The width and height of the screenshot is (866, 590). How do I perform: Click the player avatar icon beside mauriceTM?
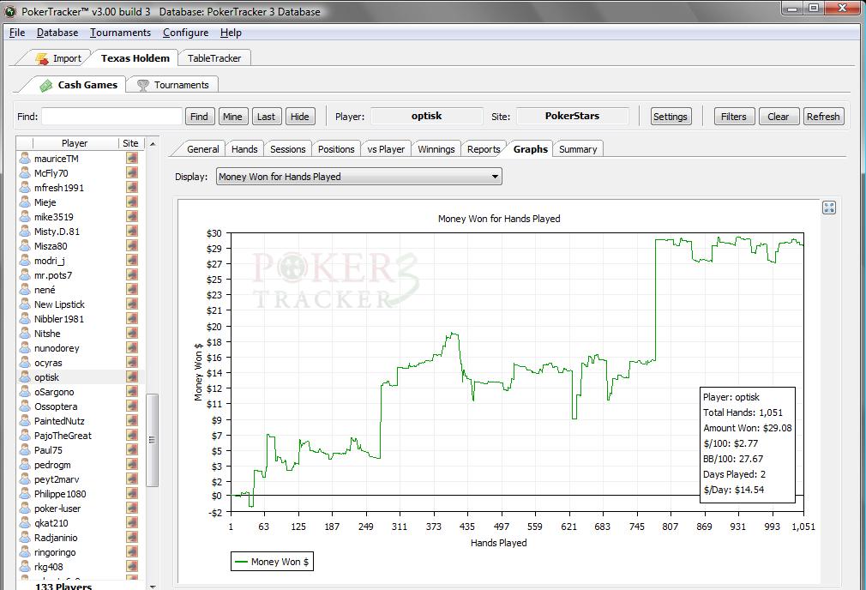tap(25, 159)
